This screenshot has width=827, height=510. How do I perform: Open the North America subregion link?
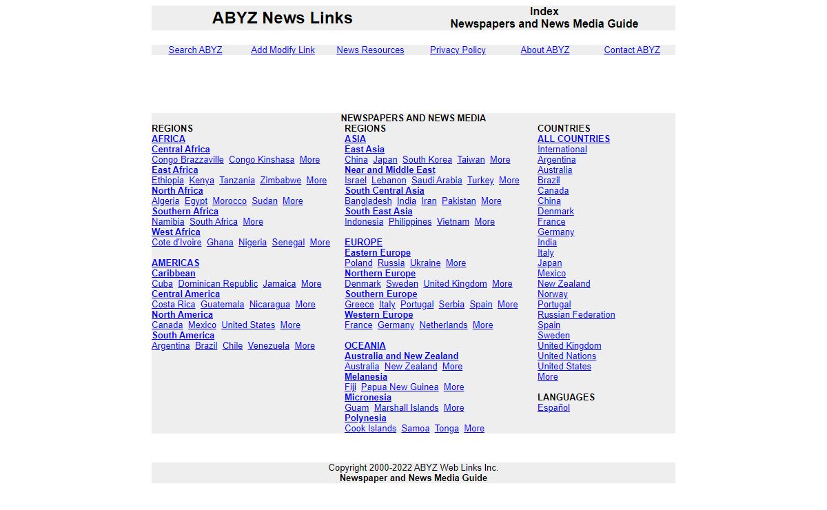[182, 314]
